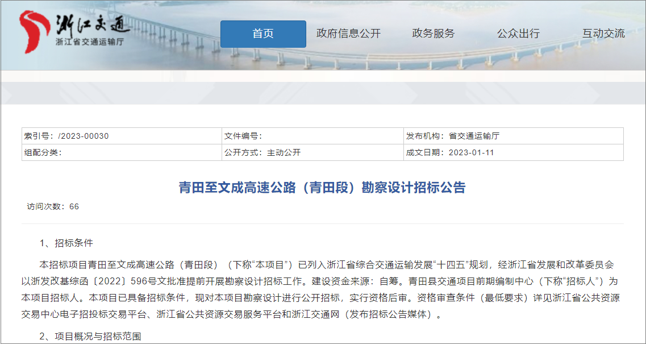
Task: Click the 公开方式 主动公开 cell
Action: (x=312, y=152)
